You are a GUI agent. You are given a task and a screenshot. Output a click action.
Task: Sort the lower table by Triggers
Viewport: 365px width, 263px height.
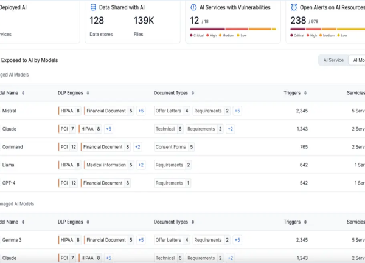[305, 222]
